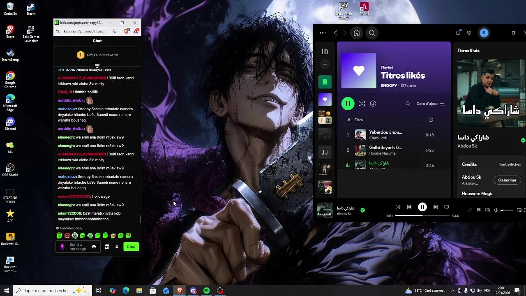The image size is (526, 296).
Task: Click the Send a message chat field
Action: click(78, 247)
